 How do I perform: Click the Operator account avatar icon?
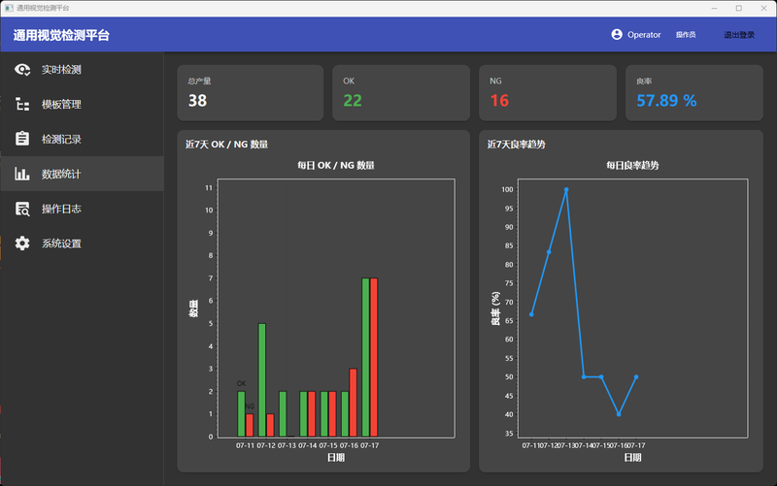coord(617,34)
